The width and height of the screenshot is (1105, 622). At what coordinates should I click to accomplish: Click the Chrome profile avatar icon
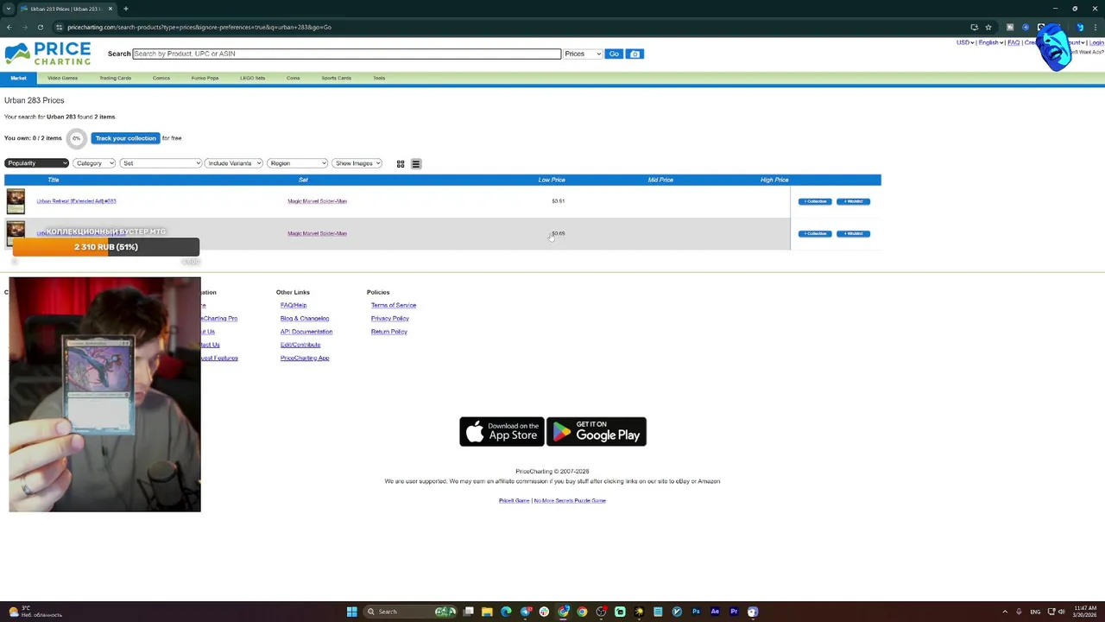(x=1079, y=27)
